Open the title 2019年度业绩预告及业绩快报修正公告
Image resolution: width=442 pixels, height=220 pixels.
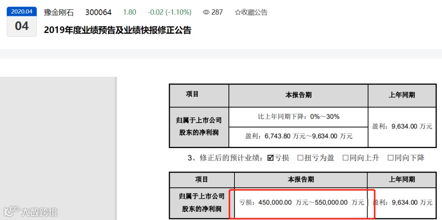pos(117,30)
